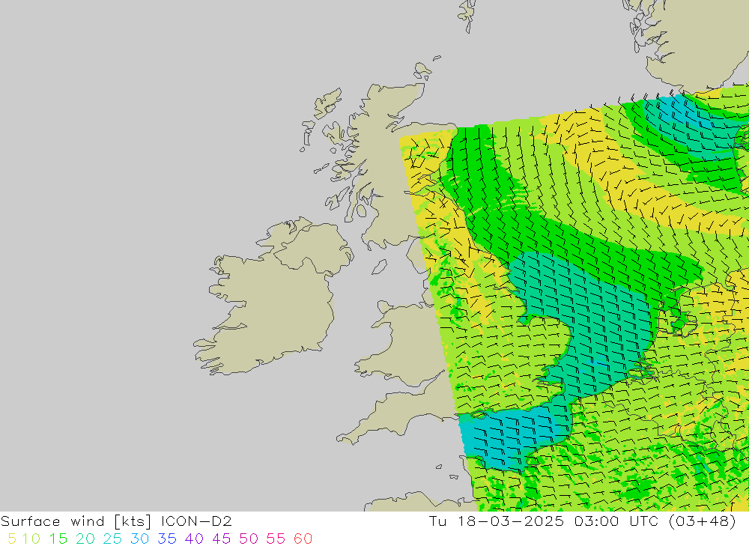The width and height of the screenshot is (749, 549).
Task: Click legend value 55 in pink
Action: click(x=276, y=539)
